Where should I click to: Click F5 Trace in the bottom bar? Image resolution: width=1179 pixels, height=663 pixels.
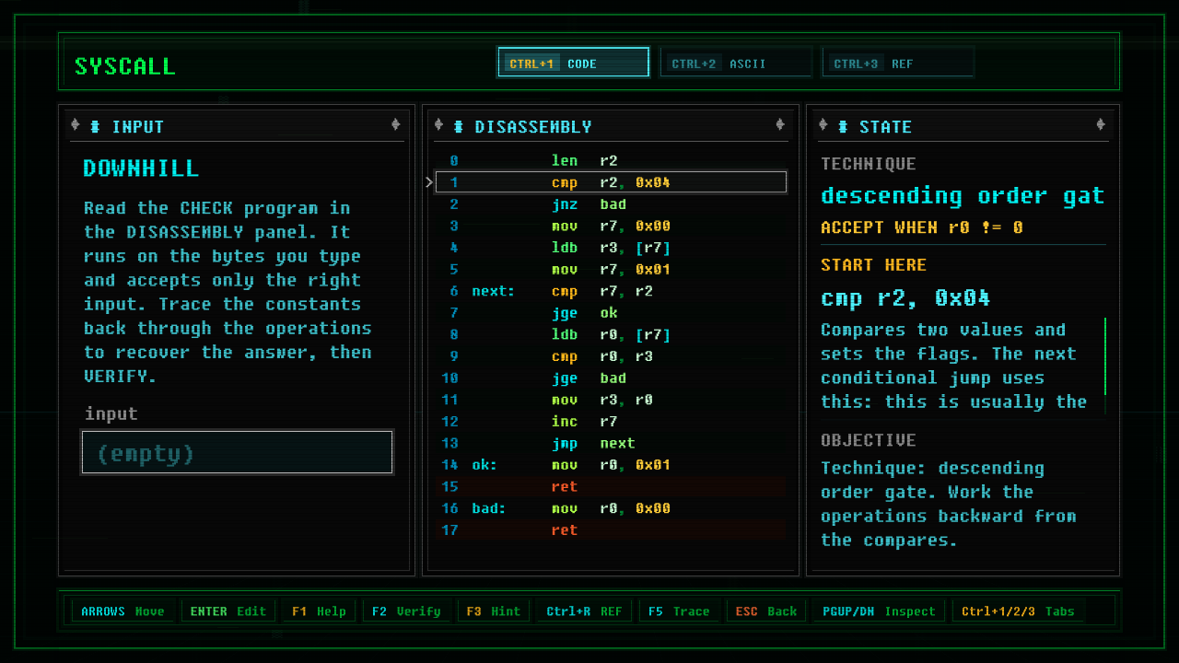(x=679, y=611)
